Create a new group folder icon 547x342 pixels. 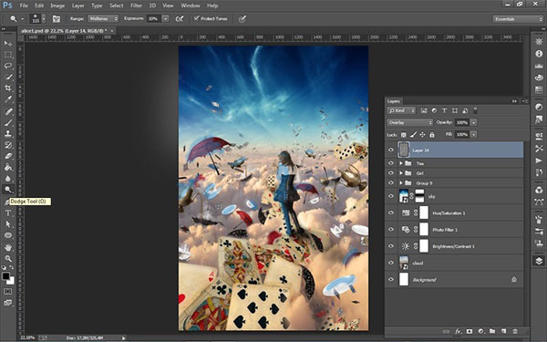[492, 331]
